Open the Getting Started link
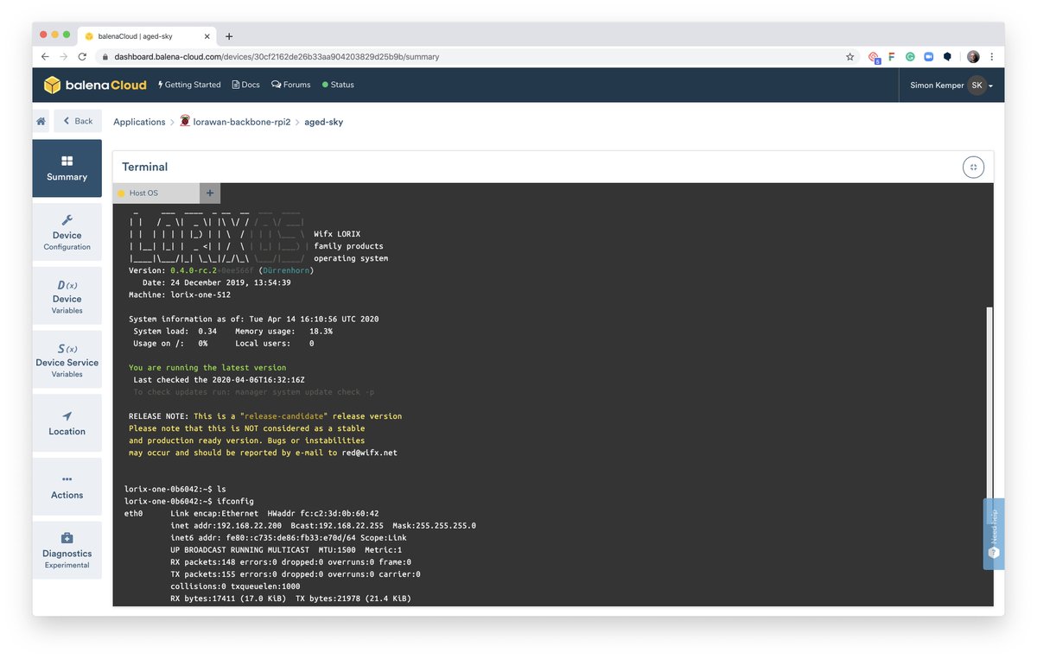 point(189,85)
